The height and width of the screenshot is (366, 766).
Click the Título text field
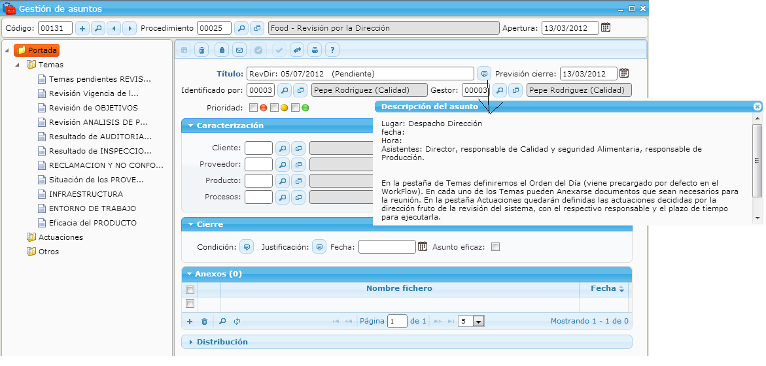(x=360, y=74)
